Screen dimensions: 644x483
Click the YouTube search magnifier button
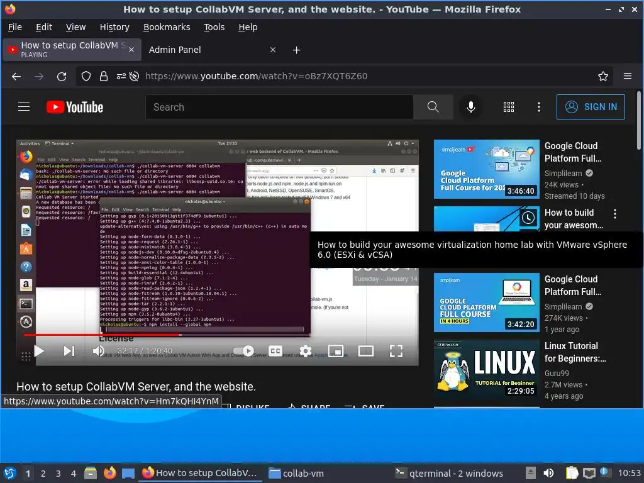pos(433,107)
